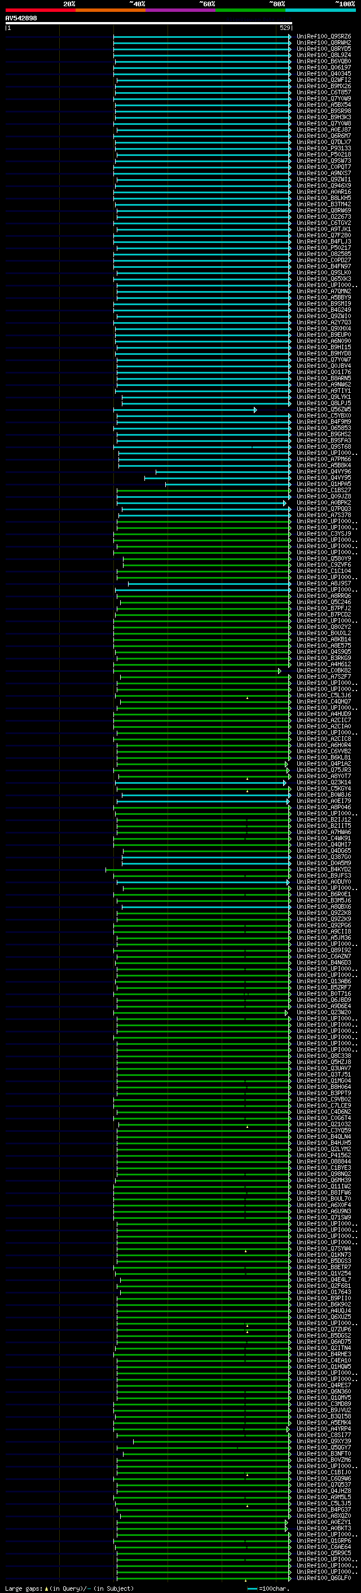
Task: Click the UniRef100_Q23K14 label
Action: point(323,782)
